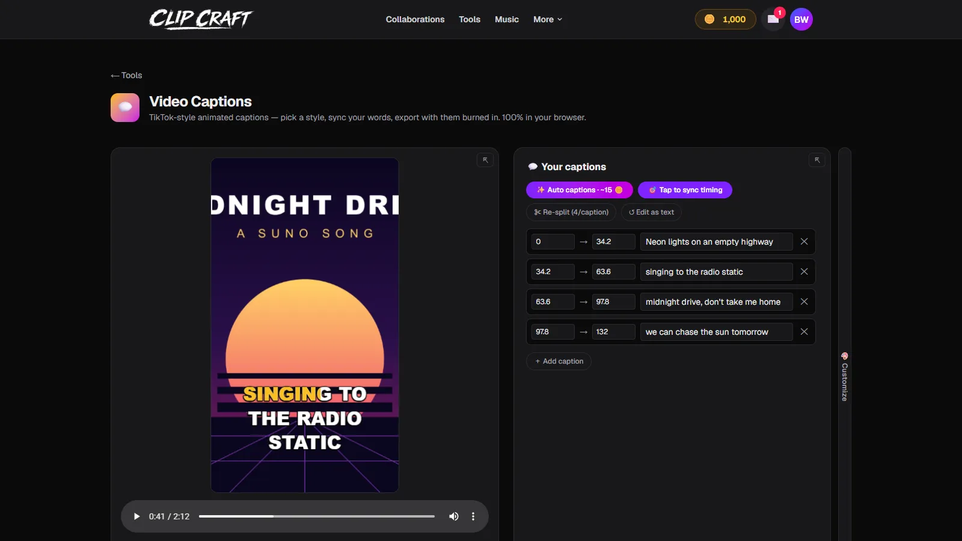
Task: Check the 1,000 coin balance
Action: click(x=725, y=19)
